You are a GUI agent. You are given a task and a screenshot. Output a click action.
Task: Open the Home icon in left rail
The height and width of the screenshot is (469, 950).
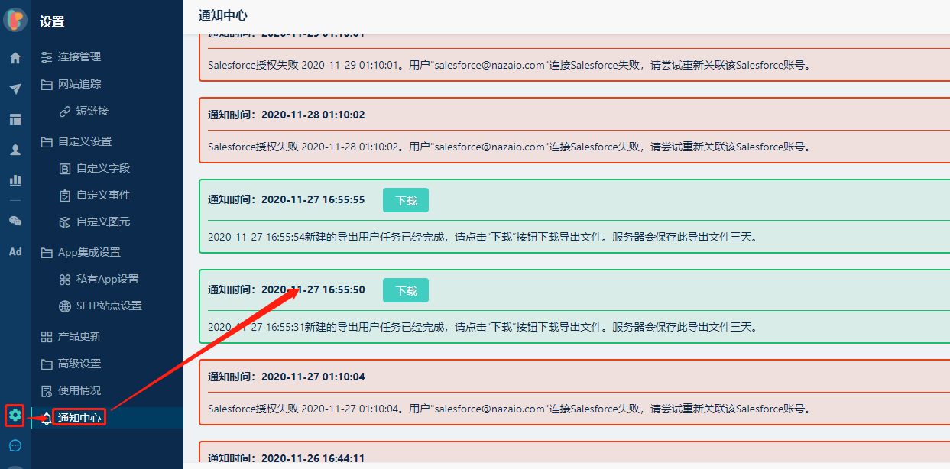pos(15,58)
